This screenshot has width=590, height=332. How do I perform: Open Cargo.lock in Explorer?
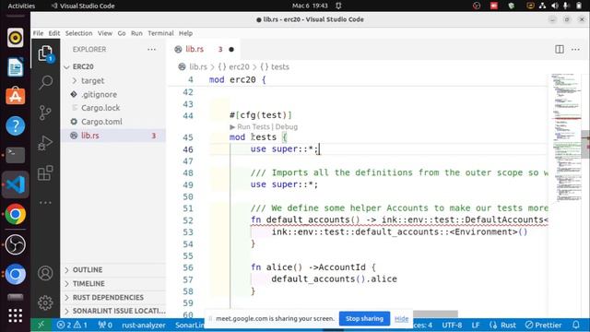100,108
